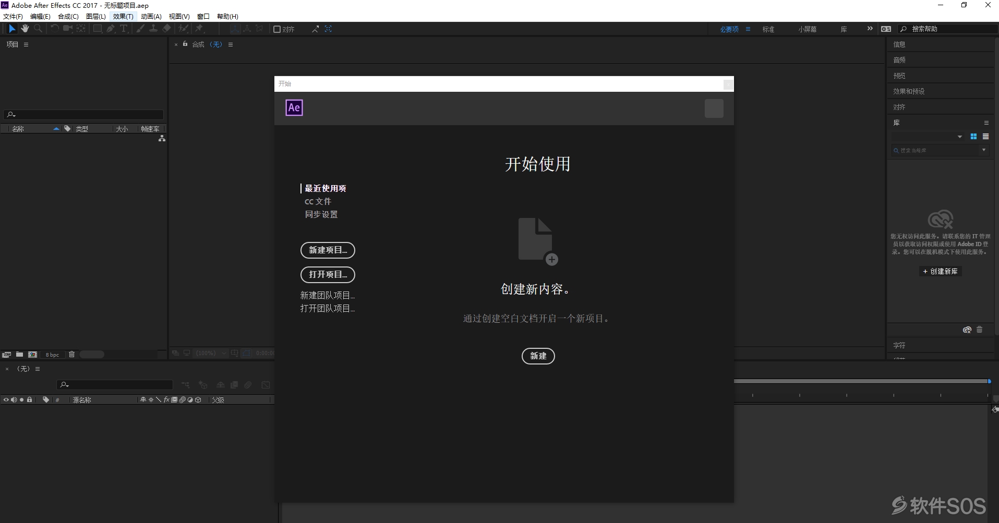Open the 必要项 workspace menu
The width and height of the screenshot is (999, 523).
pyautogui.click(x=748, y=29)
